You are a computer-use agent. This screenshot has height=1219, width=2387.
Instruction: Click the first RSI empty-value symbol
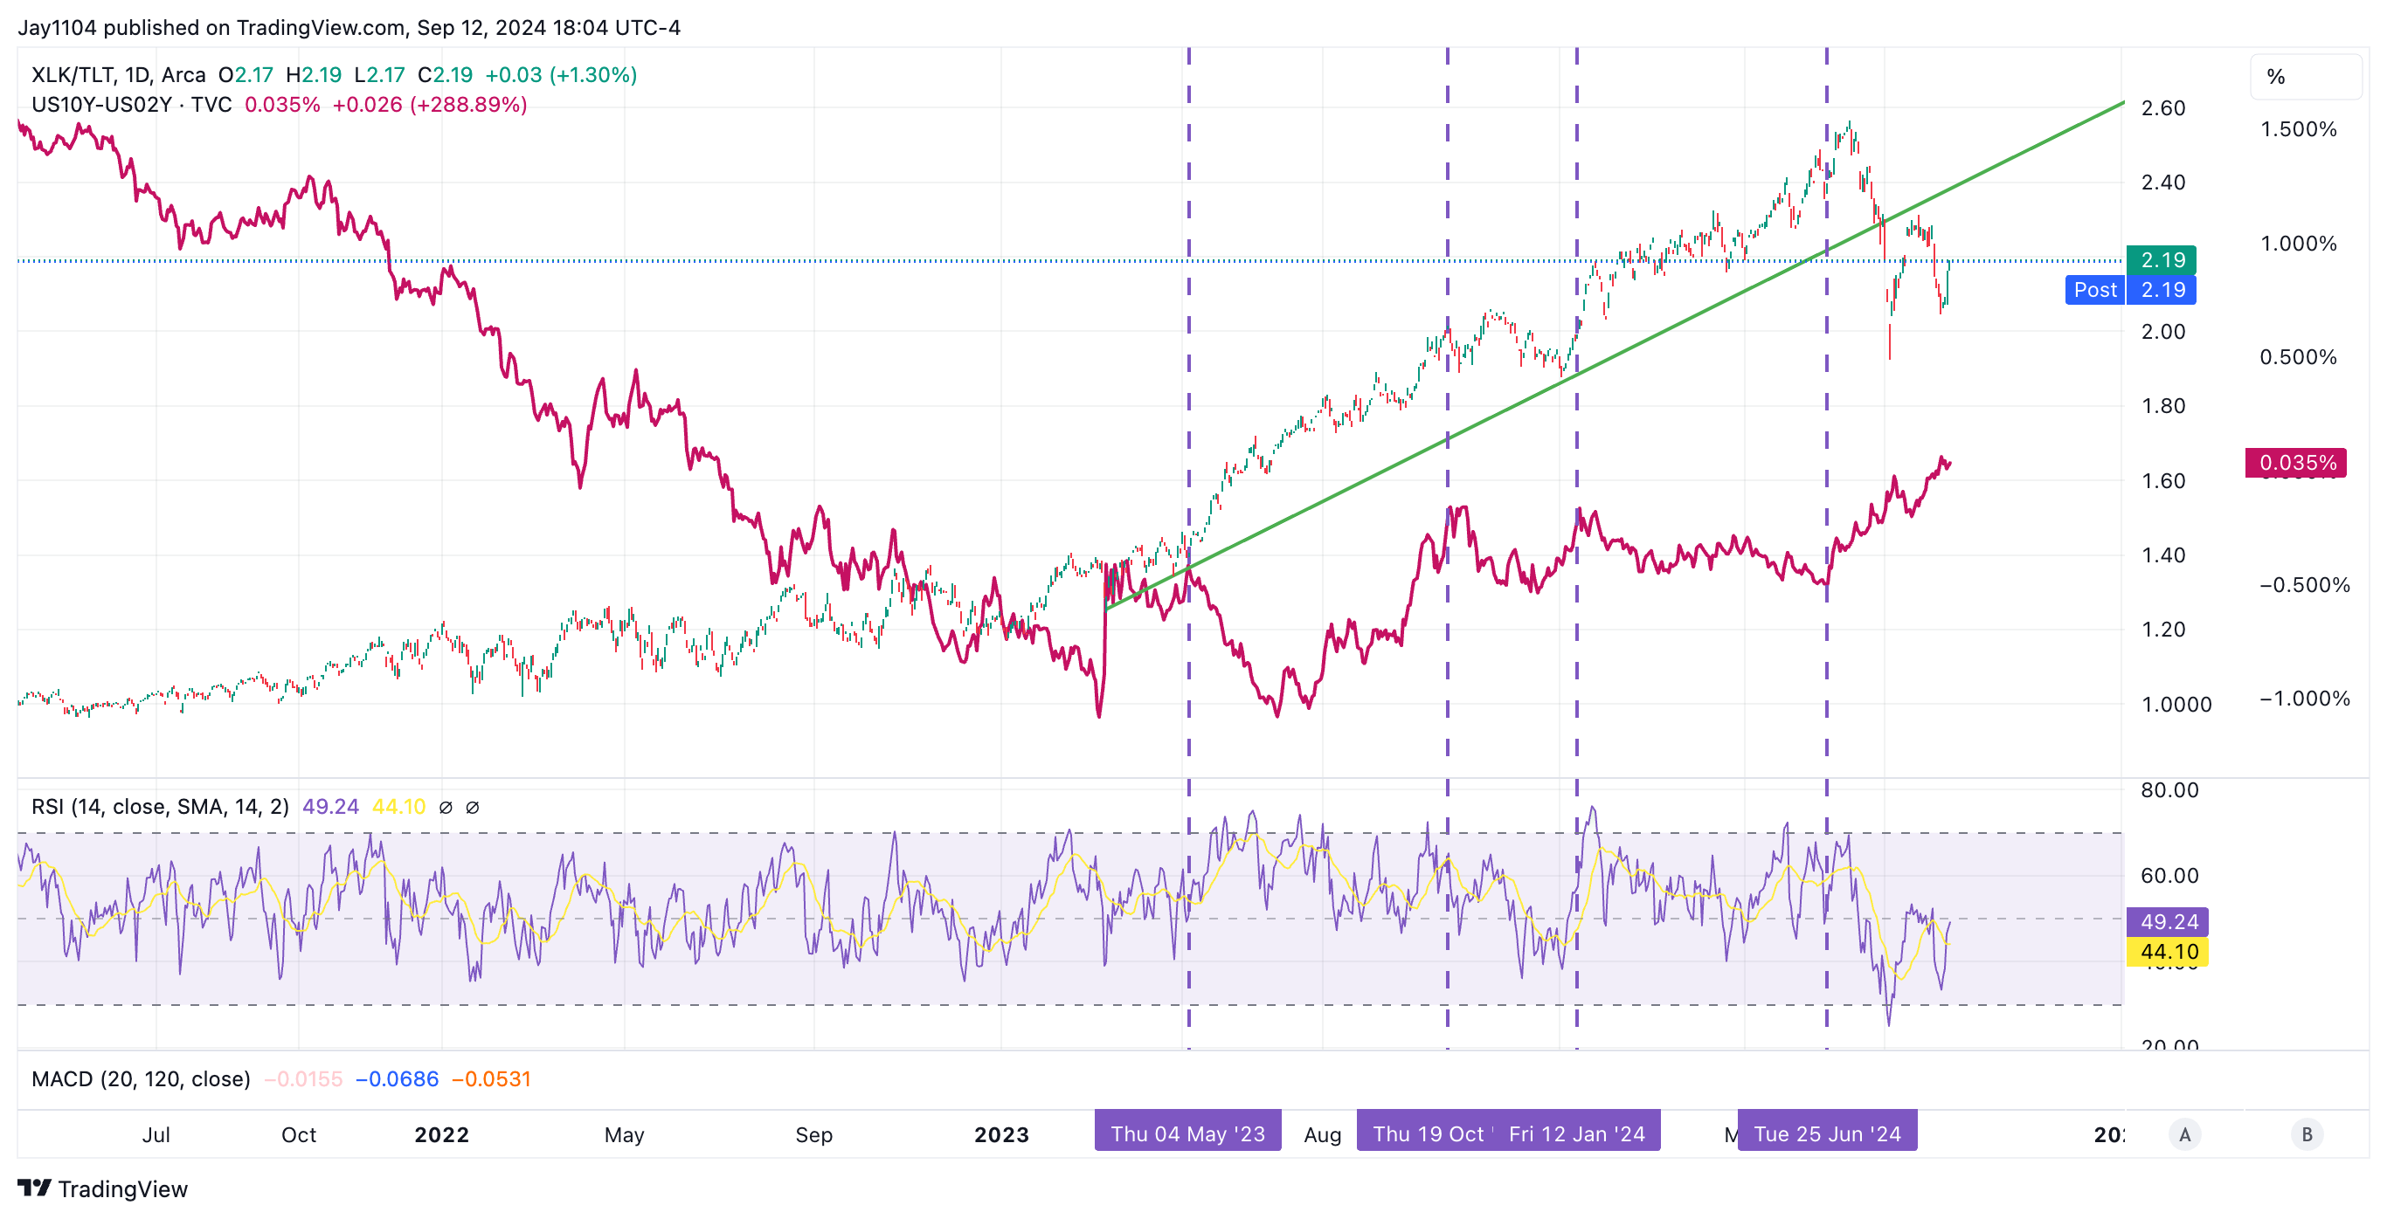(x=446, y=808)
